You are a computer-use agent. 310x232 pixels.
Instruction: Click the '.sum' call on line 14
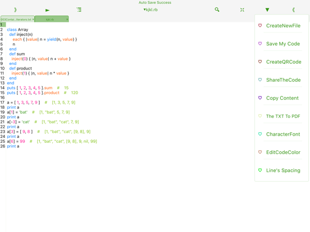tap(48, 88)
